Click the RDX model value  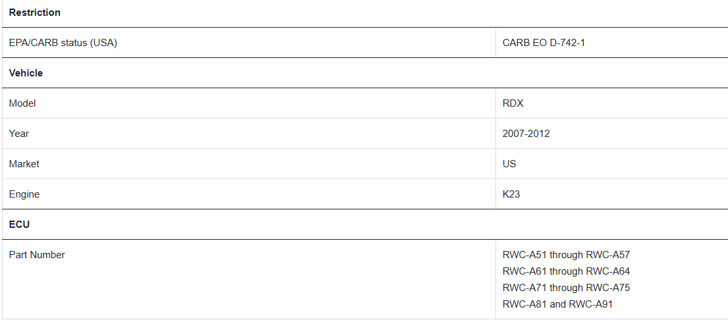(x=513, y=103)
